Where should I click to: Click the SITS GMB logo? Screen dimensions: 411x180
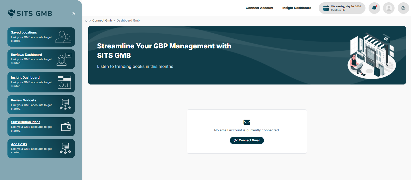click(x=30, y=13)
